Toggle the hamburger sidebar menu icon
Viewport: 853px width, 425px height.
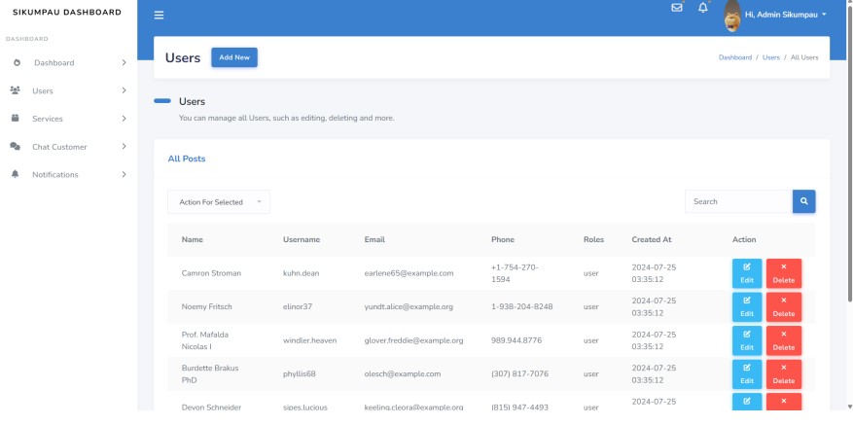pyautogui.click(x=159, y=16)
